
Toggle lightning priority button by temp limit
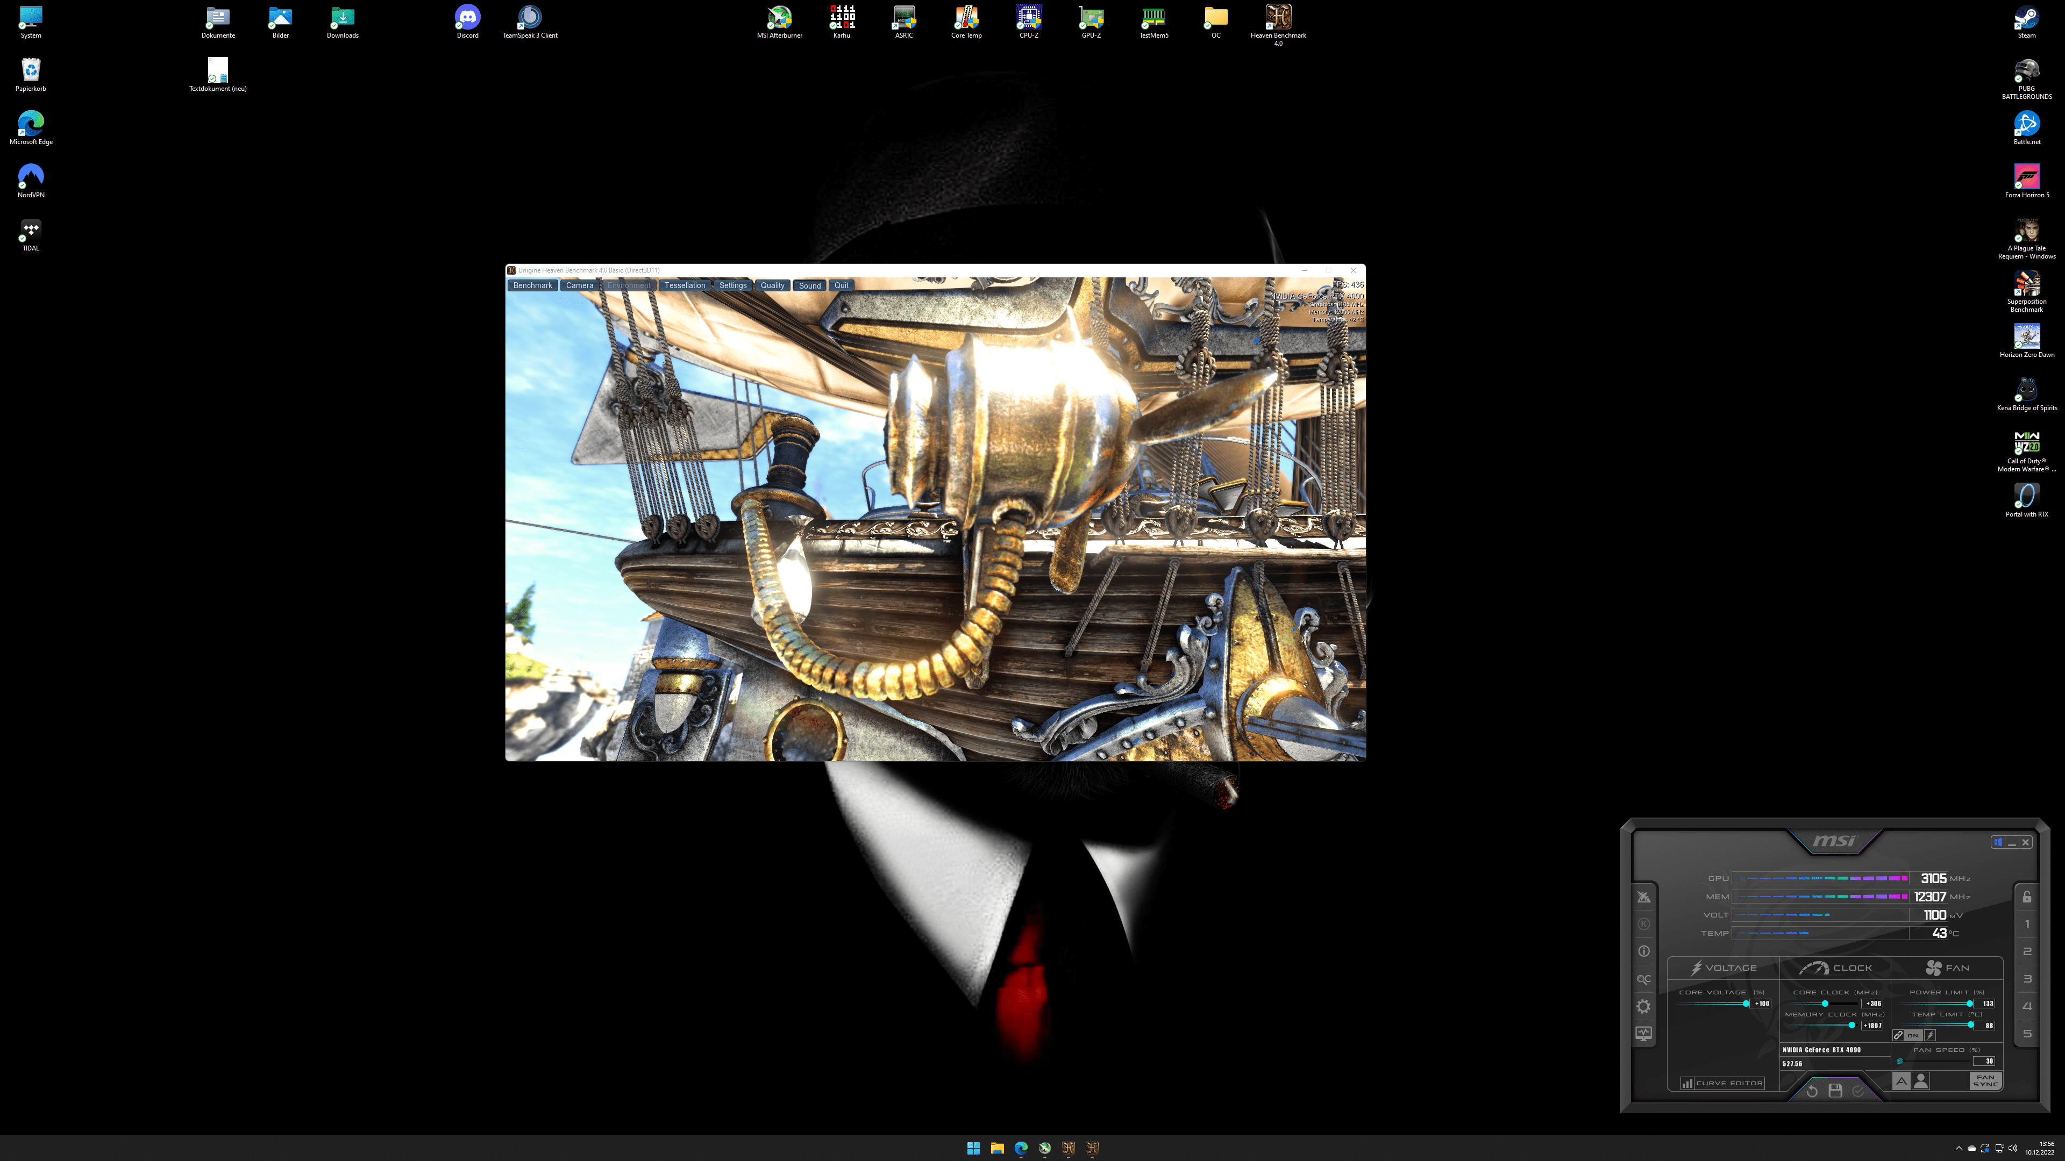click(1931, 1035)
